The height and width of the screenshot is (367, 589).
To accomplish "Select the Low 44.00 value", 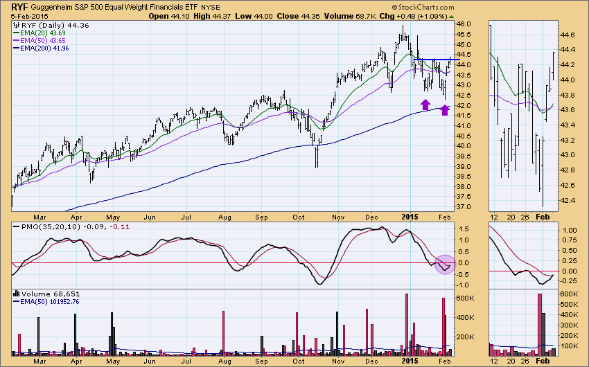I will pos(254,16).
